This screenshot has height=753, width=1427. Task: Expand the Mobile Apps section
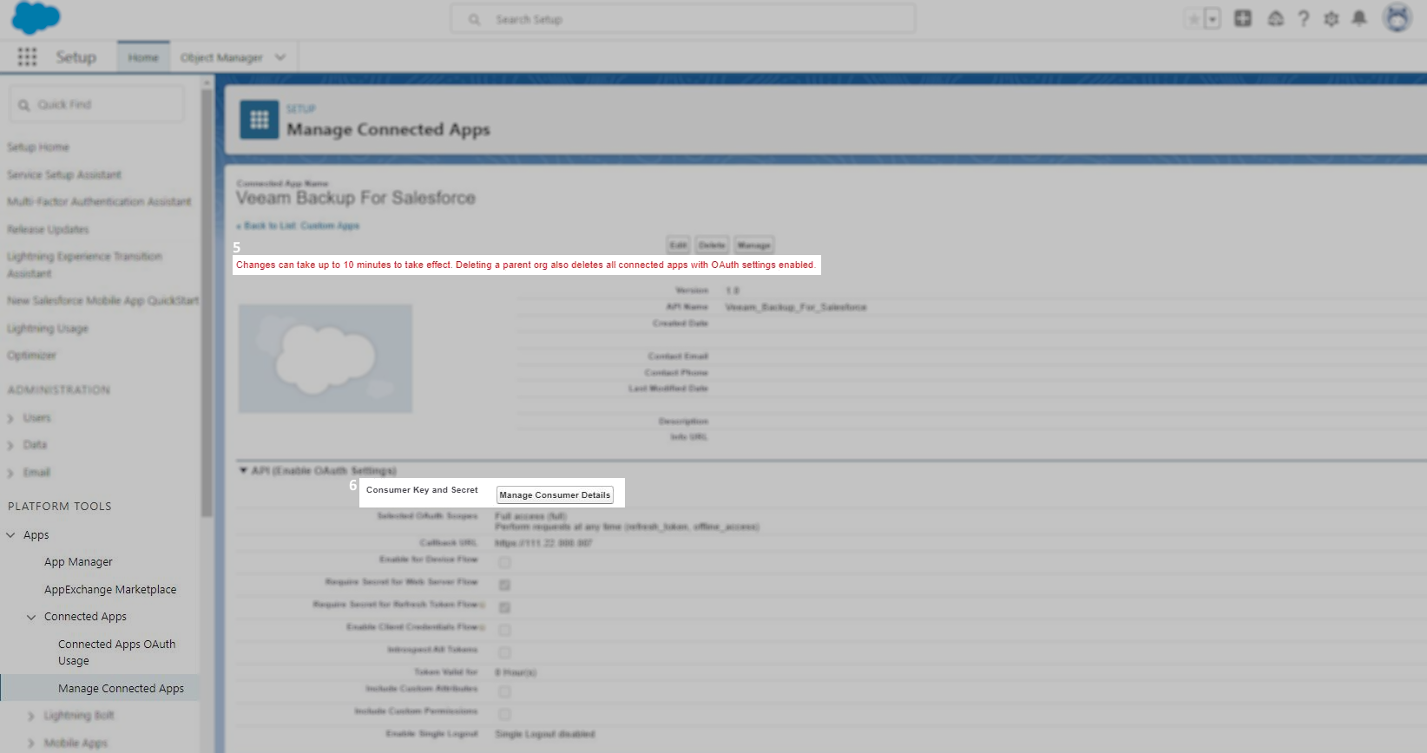pyautogui.click(x=31, y=743)
